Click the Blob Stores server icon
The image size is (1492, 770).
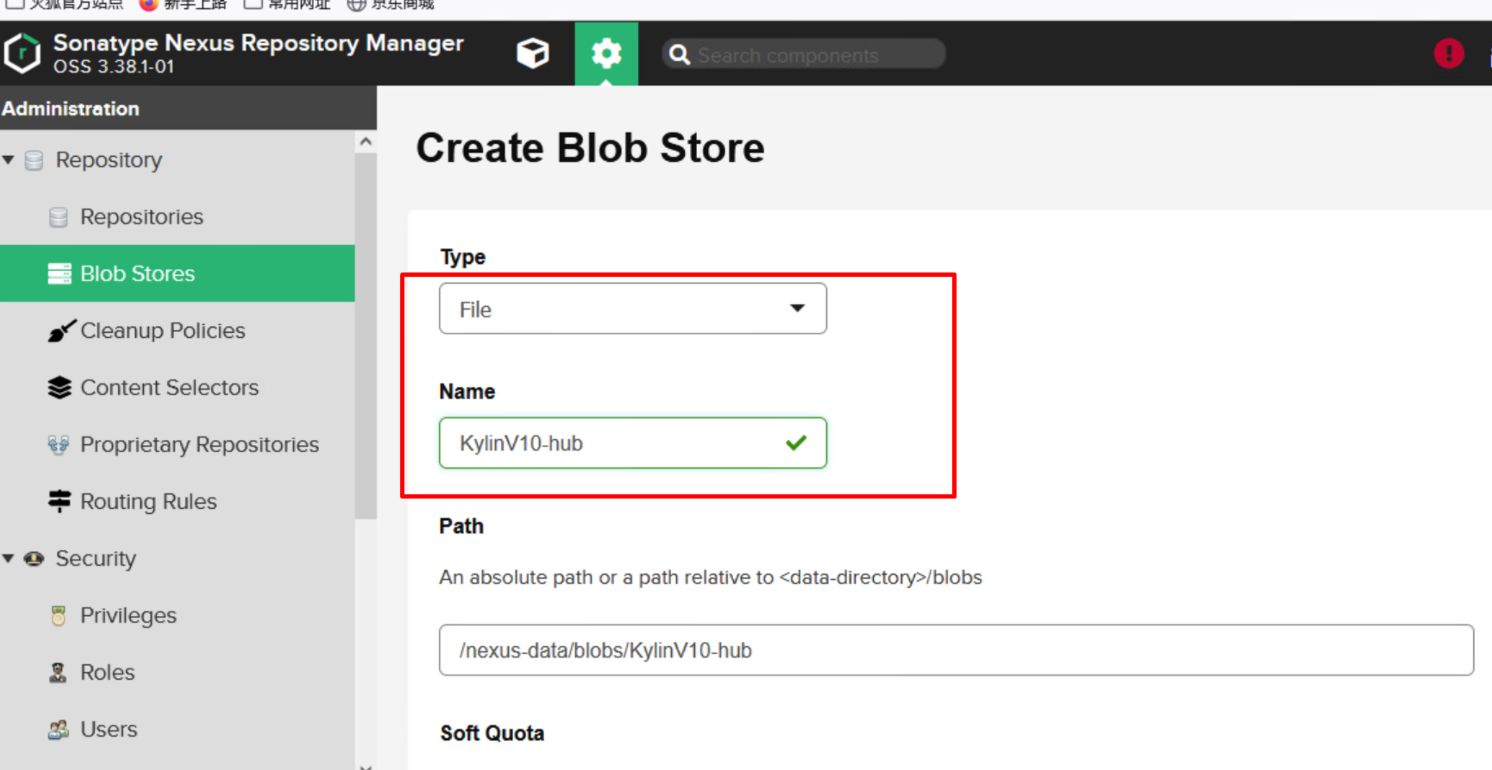pyautogui.click(x=59, y=273)
